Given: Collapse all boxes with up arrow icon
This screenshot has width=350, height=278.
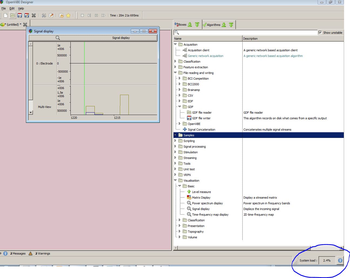Looking at the screenshot, I should coord(197,25).
